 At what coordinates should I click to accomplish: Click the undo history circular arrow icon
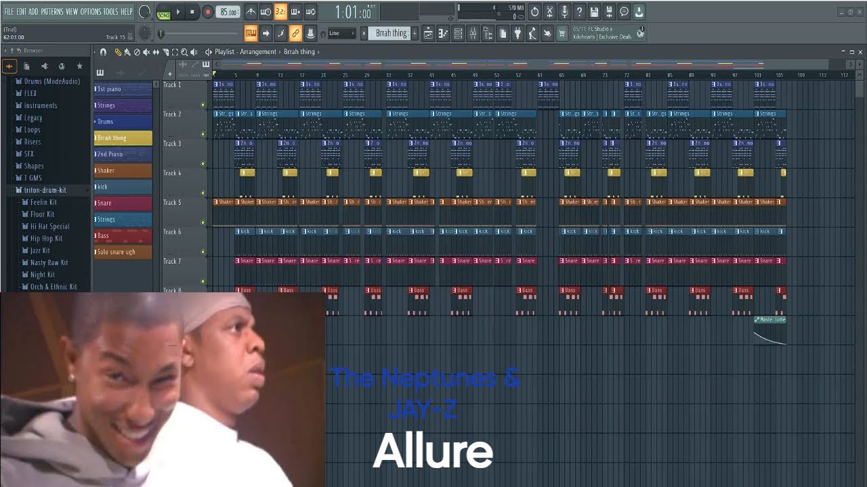pos(534,11)
